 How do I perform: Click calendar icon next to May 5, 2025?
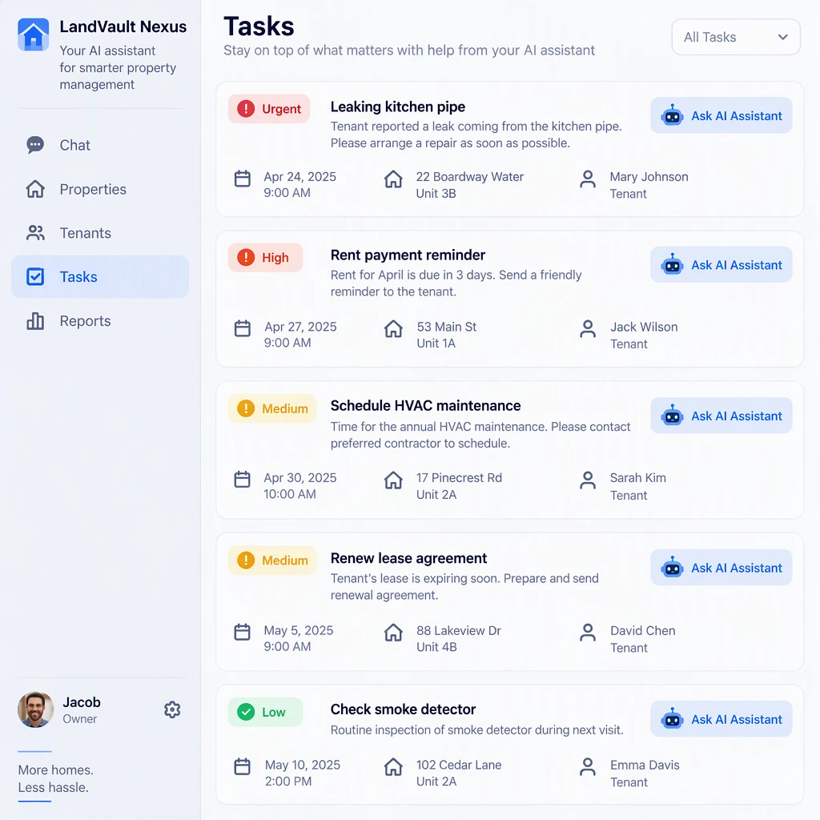[242, 632]
